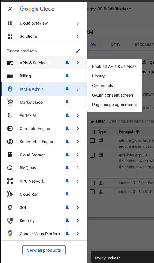The width and height of the screenshot is (154, 263).
Task: Click the Filter icon above the principals table
Action: click(x=92, y=121)
